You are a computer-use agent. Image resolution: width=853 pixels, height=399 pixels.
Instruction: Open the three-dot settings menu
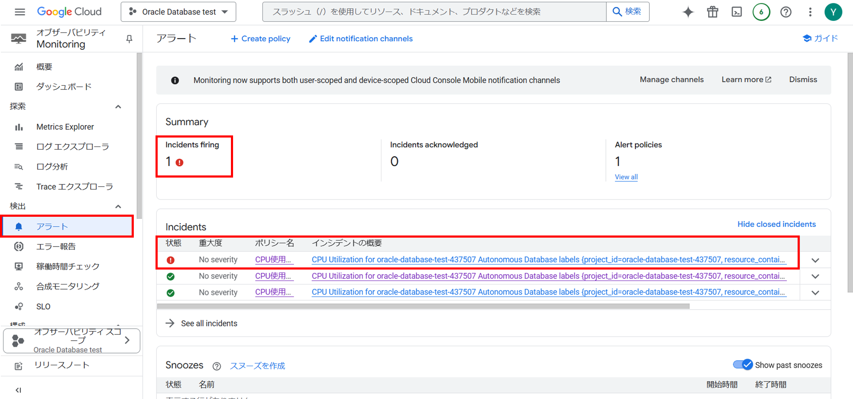[810, 12]
